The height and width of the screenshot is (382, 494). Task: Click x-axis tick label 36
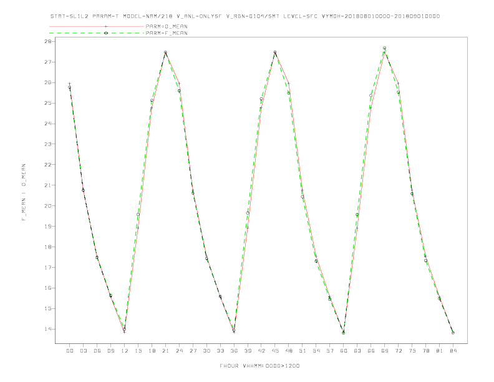pyautogui.click(x=234, y=351)
